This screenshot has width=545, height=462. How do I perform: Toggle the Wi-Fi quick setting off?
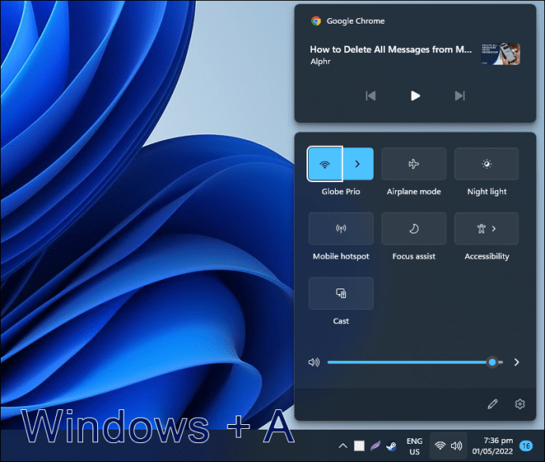click(x=325, y=164)
